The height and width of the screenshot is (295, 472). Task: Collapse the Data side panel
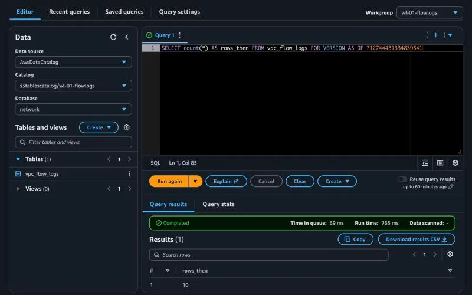[x=127, y=37]
